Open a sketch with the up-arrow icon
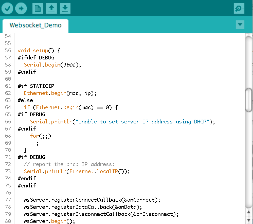Screen dimensions: 253x224 pos(51,8)
